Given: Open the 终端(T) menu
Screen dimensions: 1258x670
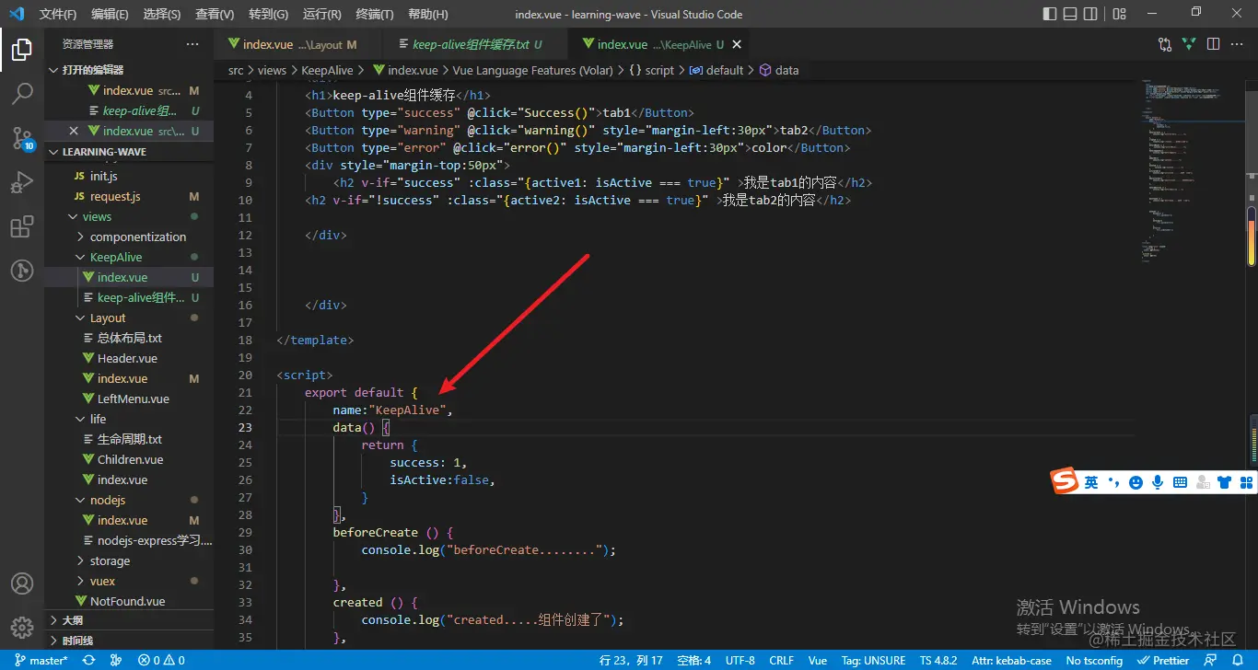Looking at the screenshot, I should [375, 14].
